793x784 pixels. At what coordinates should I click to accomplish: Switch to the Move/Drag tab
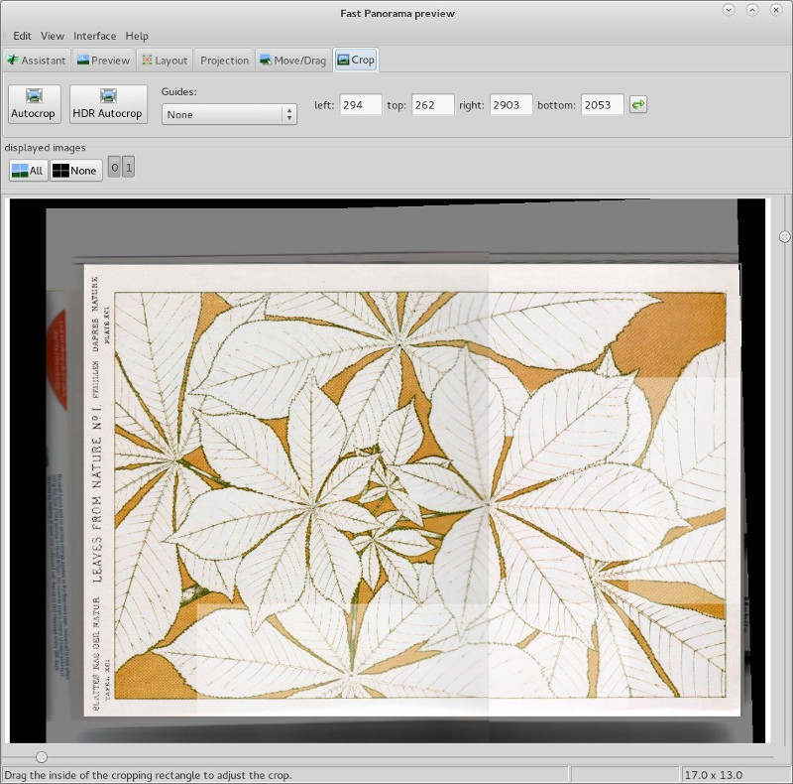click(293, 61)
